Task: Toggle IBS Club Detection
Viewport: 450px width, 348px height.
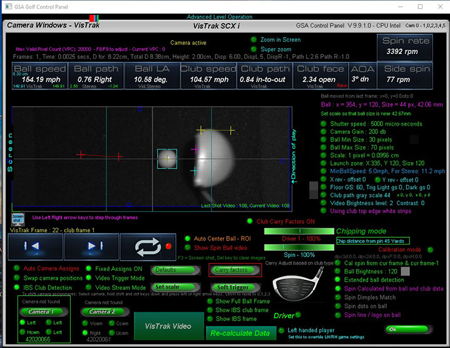Action: 17,287
